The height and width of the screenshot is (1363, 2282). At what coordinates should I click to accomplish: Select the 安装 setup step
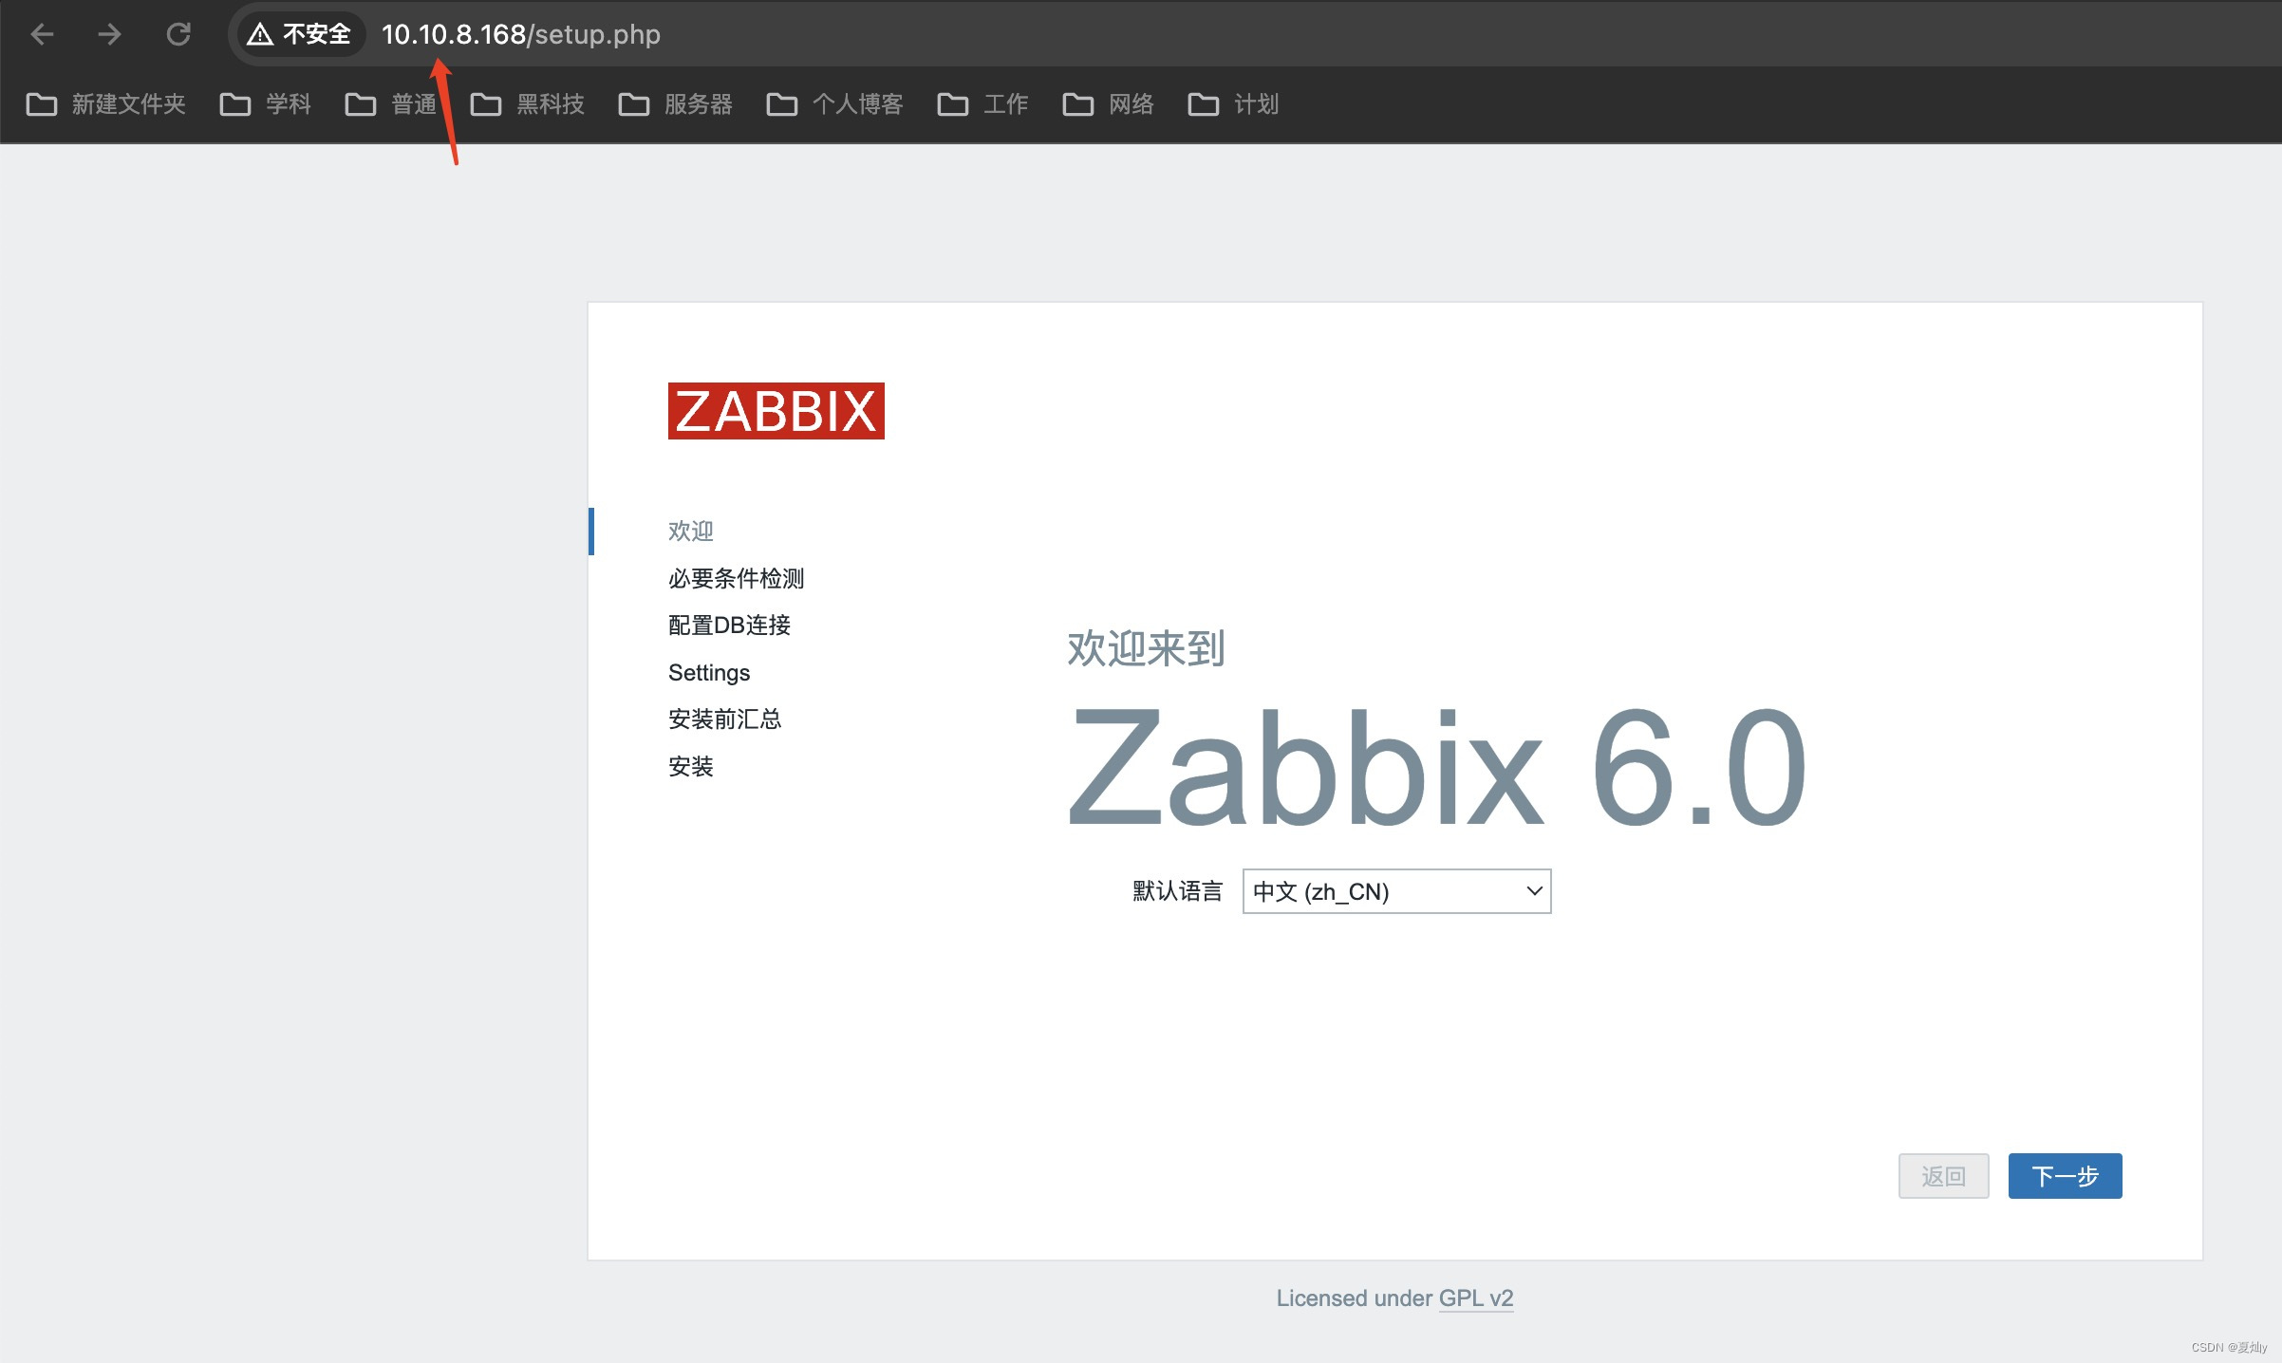[690, 766]
